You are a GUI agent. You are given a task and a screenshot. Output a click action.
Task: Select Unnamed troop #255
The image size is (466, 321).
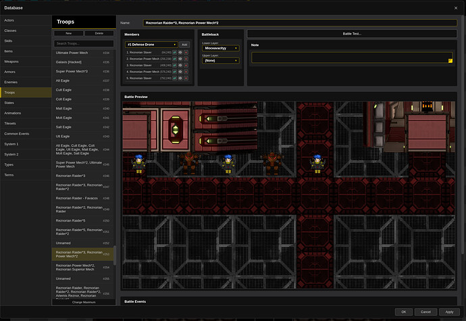click(82, 278)
